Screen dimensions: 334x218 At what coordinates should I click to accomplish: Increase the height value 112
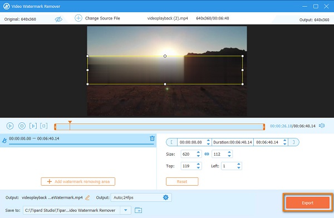point(229,152)
